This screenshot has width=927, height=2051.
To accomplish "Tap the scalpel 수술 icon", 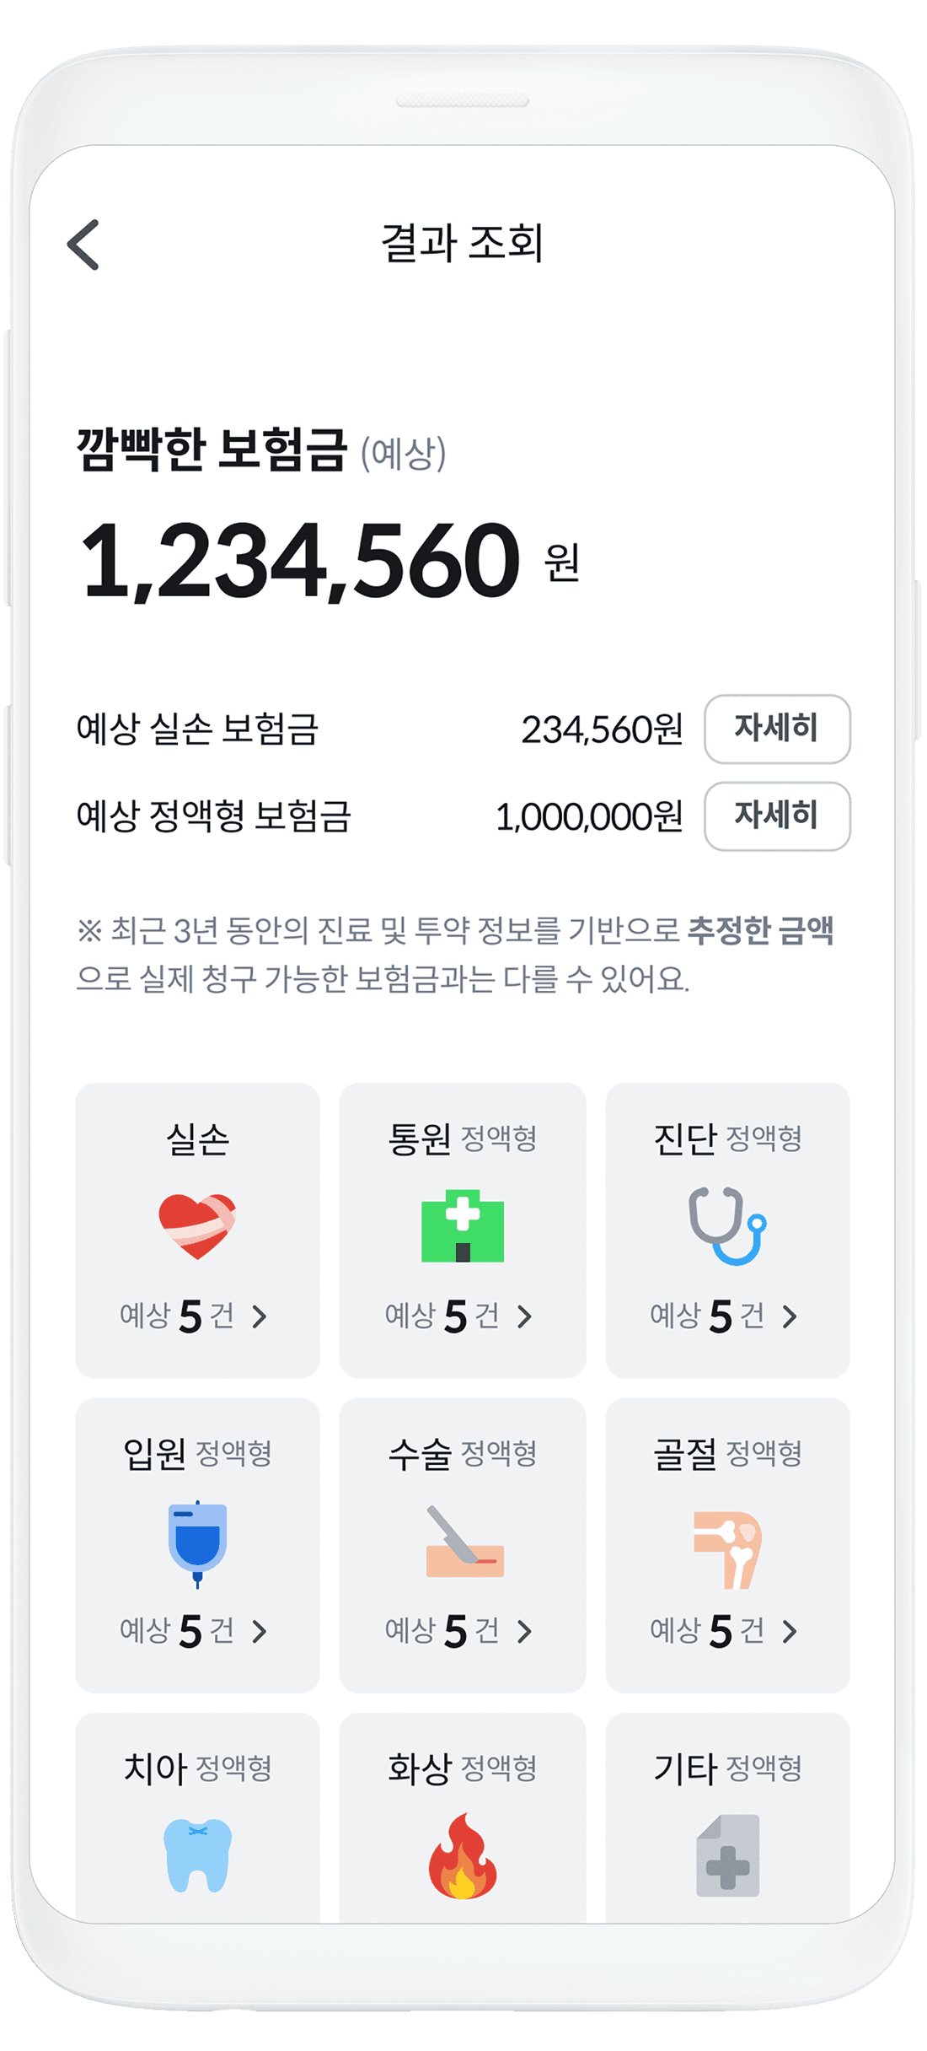I will coord(464,1541).
